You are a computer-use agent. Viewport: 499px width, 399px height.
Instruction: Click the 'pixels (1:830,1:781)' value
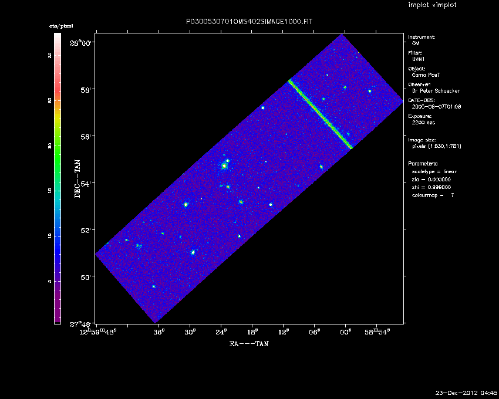(437, 146)
